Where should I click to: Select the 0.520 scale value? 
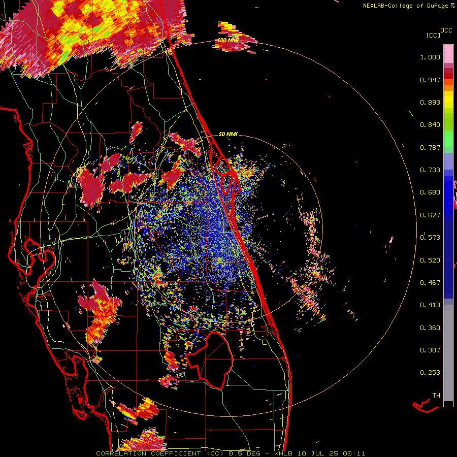click(430, 260)
